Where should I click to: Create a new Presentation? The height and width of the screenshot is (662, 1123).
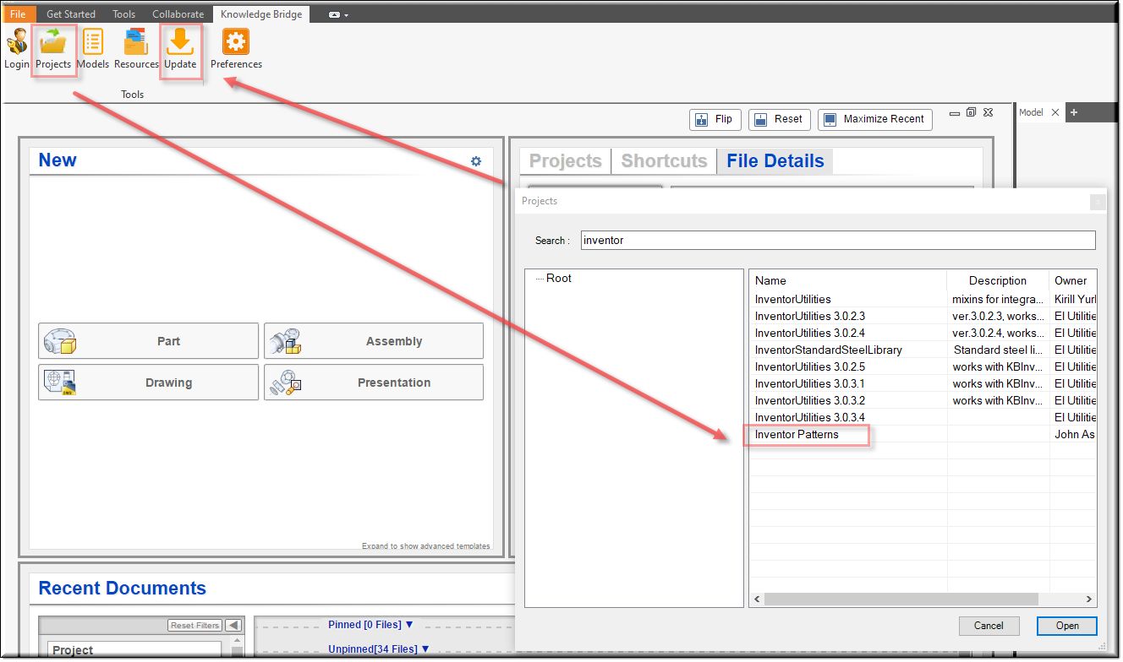click(x=374, y=383)
